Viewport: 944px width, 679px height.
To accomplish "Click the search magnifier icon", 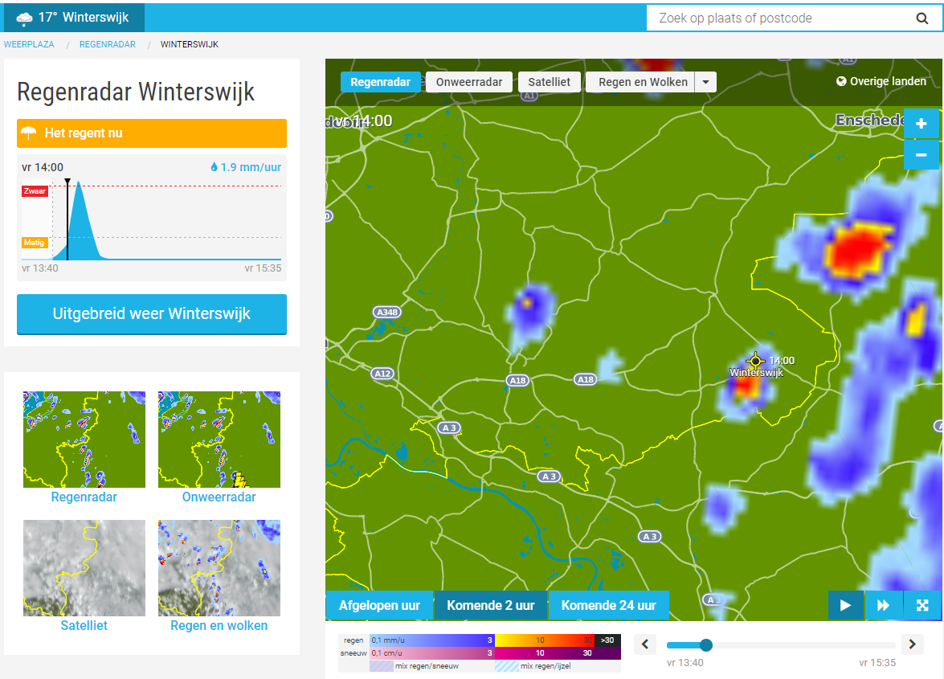I will coord(922,18).
